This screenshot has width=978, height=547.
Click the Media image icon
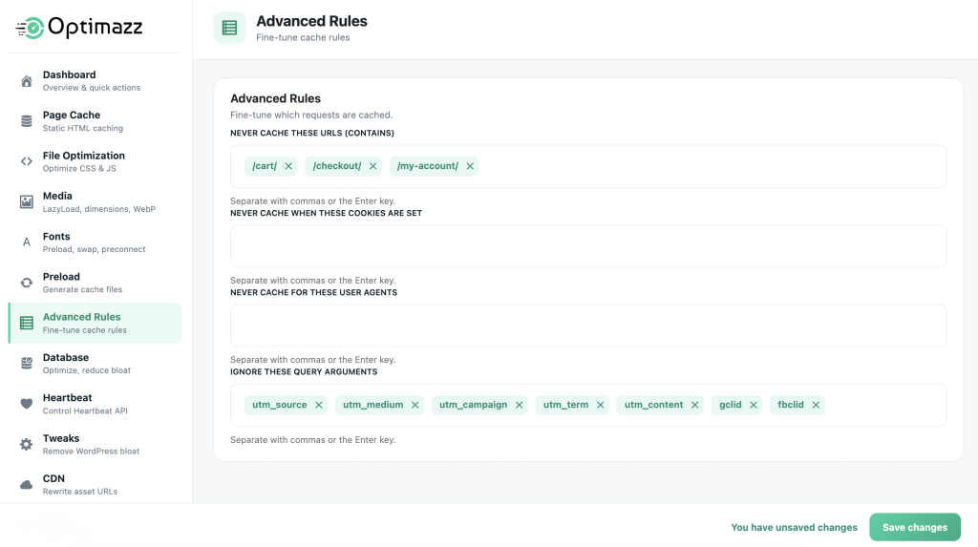click(26, 201)
